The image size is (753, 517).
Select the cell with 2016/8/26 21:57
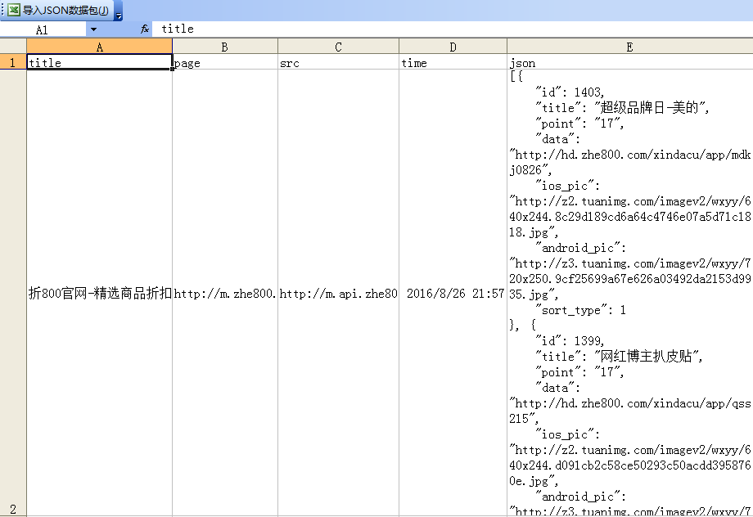pyautogui.click(x=453, y=294)
